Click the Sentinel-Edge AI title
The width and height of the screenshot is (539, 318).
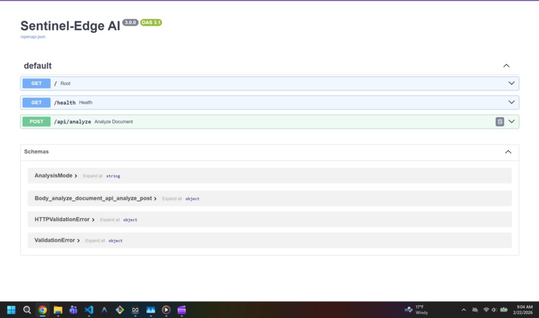pos(70,26)
